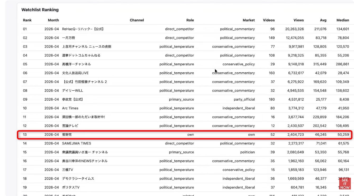Click rank number 09
This screenshot has height=196, width=354.
25,99
